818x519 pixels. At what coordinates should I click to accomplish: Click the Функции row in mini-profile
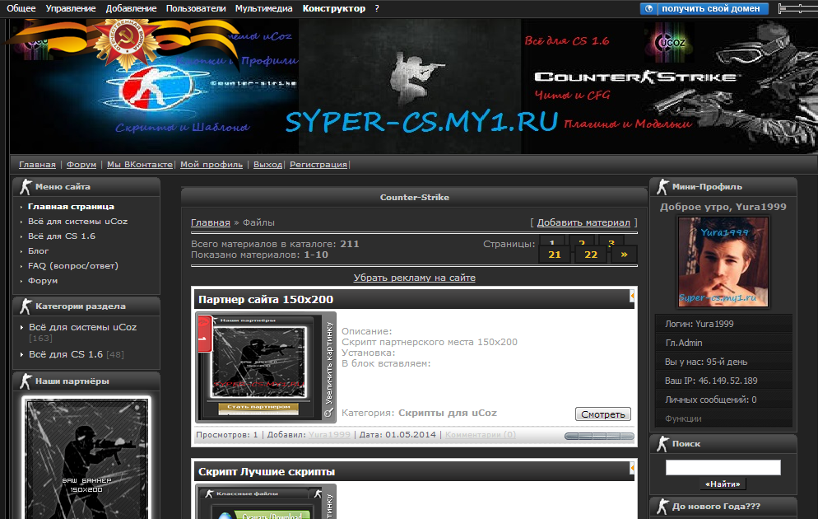coord(723,418)
